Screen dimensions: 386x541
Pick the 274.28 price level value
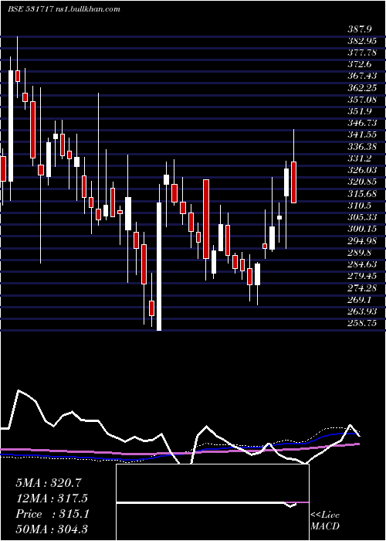[x=362, y=288]
